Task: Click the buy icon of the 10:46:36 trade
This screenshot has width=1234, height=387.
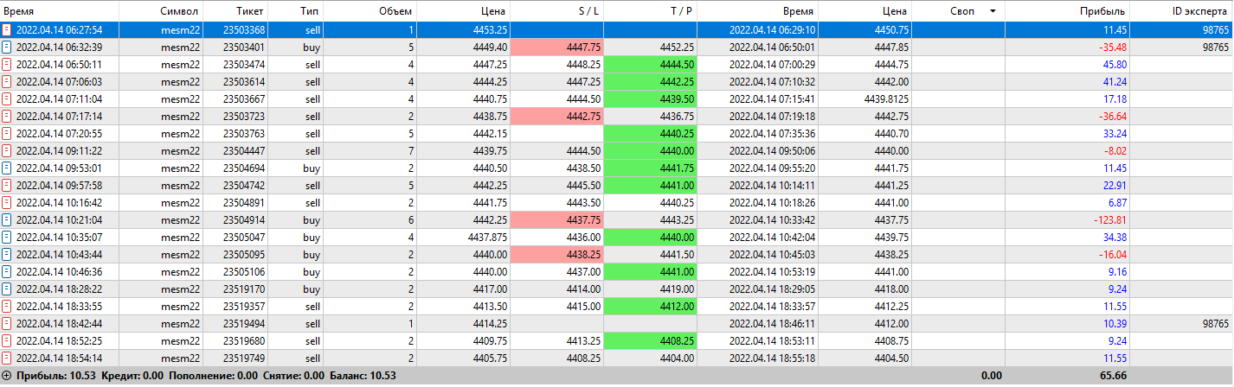Action: coord(7,271)
